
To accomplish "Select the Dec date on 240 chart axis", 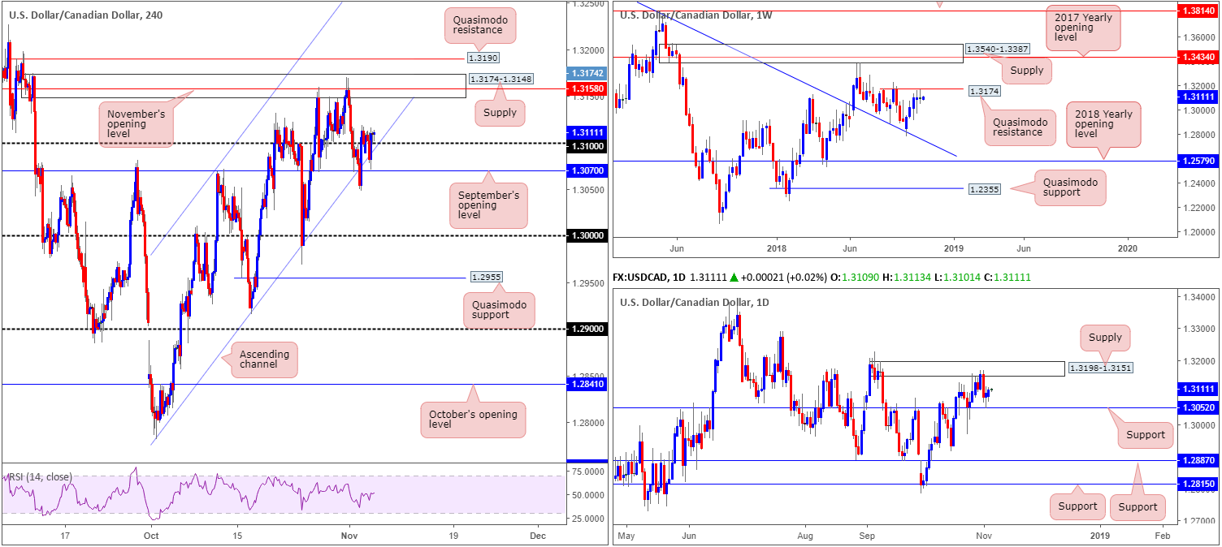I will pyautogui.click(x=537, y=536).
